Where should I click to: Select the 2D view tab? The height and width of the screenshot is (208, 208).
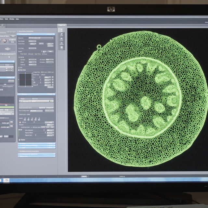click(61, 30)
